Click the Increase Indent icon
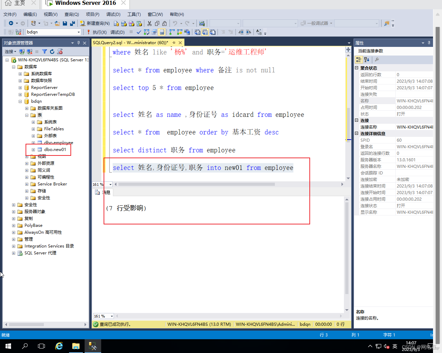Screen dimensions: 442x353 pyautogui.click(x=249, y=32)
